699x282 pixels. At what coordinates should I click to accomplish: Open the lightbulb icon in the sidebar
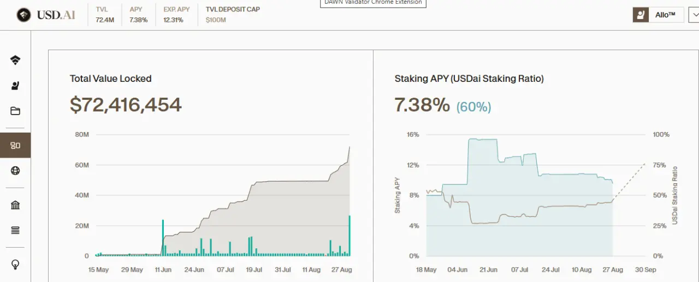(x=15, y=265)
